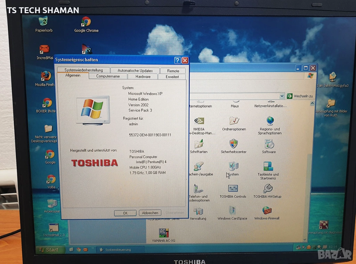Click the OK button in Systemeigenschaften

125,213
